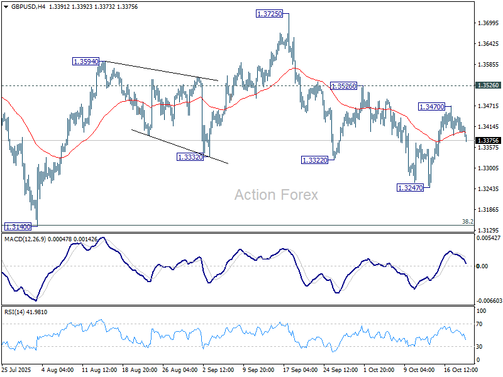
Task: Click the 1.35260 marker on price axis
Action: [x=488, y=85]
